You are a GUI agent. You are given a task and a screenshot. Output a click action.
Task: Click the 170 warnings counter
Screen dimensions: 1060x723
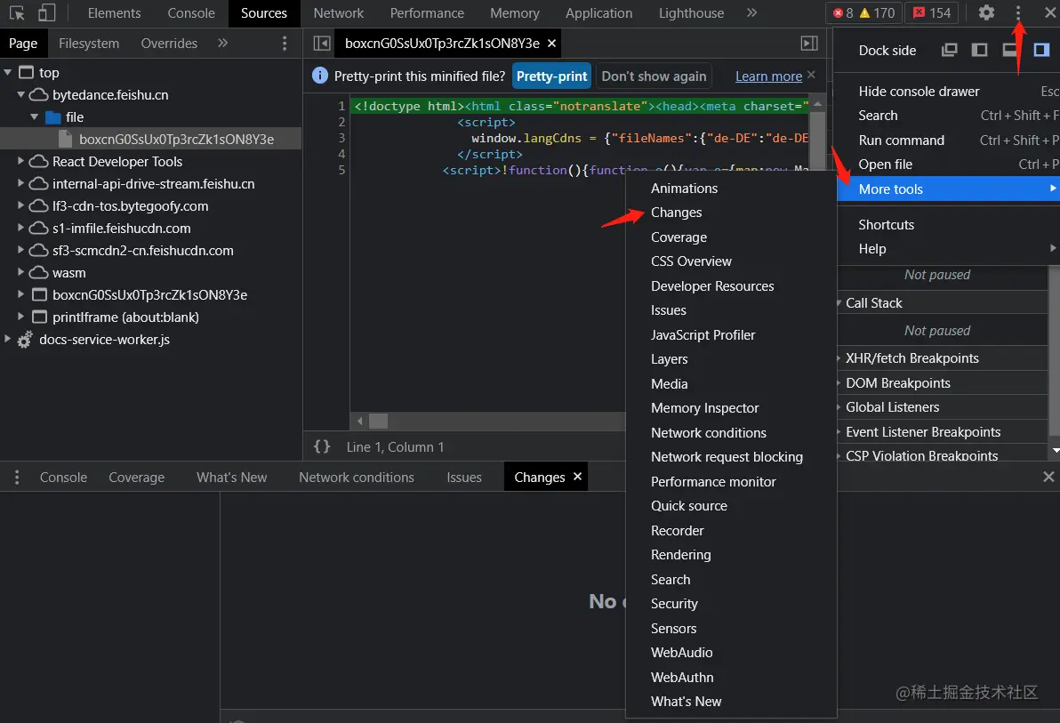click(877, 12)
